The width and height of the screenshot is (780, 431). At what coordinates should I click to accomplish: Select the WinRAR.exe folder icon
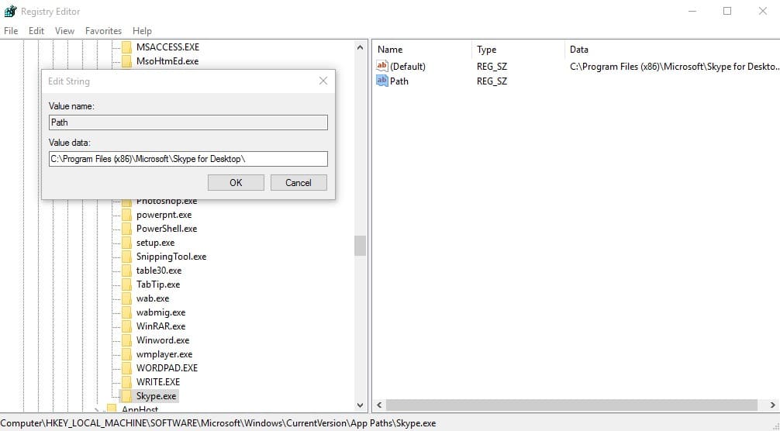click(x=127, y=326)
